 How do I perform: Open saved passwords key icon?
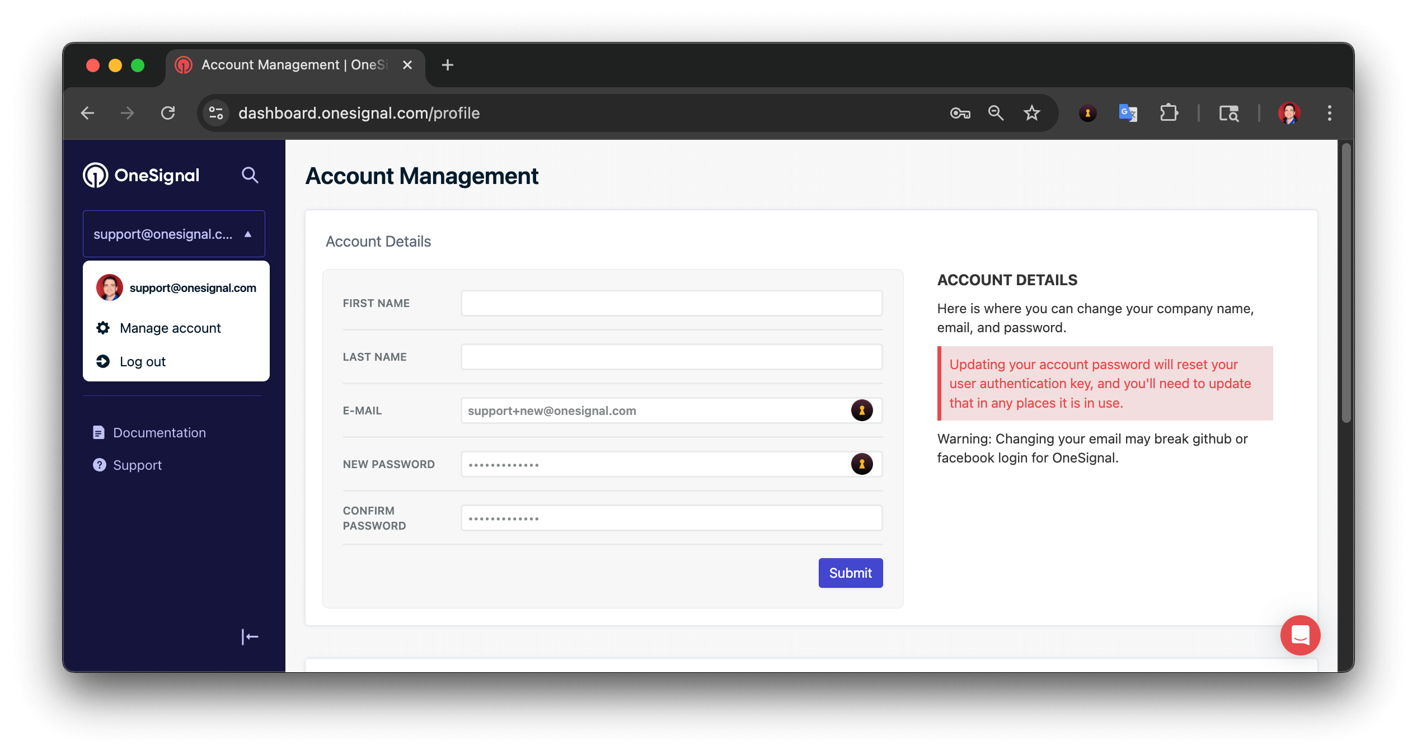[960, 114]
